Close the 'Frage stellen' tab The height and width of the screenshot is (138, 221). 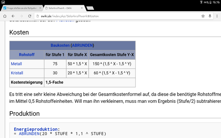pyautogui.click(x=40, y=8)
